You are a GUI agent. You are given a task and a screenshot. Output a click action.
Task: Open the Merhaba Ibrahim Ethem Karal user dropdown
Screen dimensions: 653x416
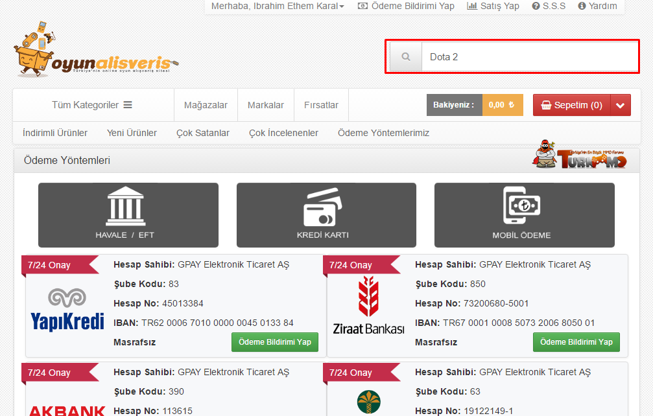click(x=278, y=6)
